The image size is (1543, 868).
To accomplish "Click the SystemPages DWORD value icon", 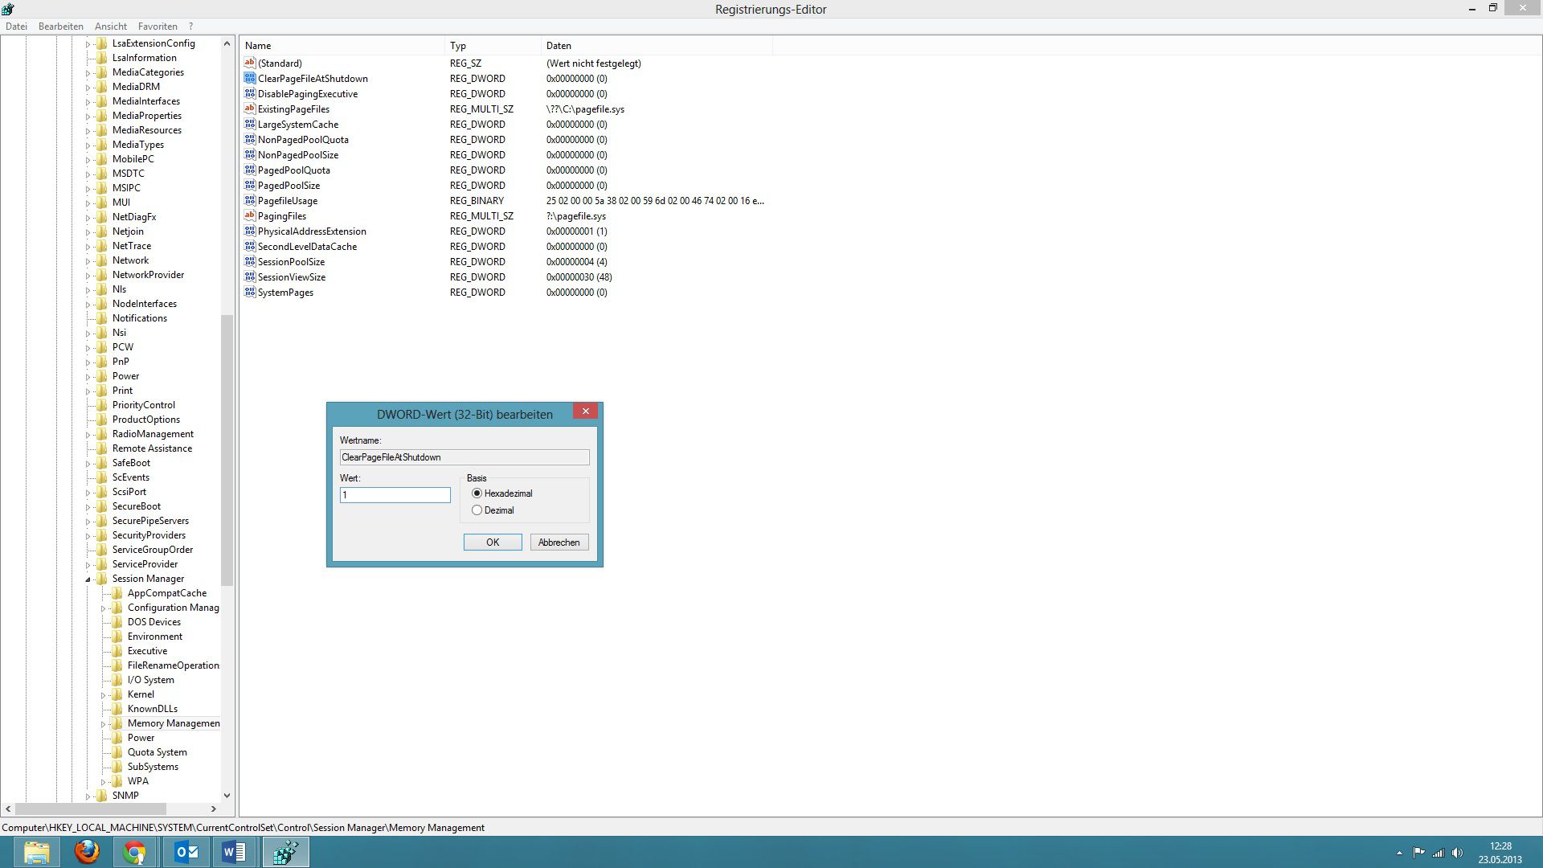I will click(x=250, y=293).
